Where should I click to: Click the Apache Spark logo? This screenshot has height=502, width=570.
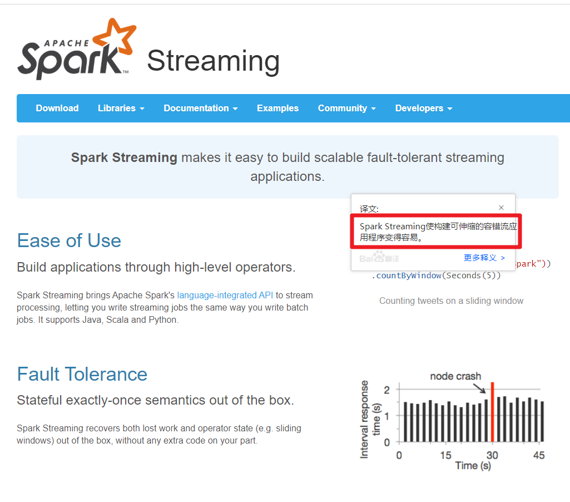click(x=77, y=49)
